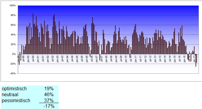This screenshot has height=109, width=202.
Task: Select the jan-12 axis label
Action: click(145, 59)
